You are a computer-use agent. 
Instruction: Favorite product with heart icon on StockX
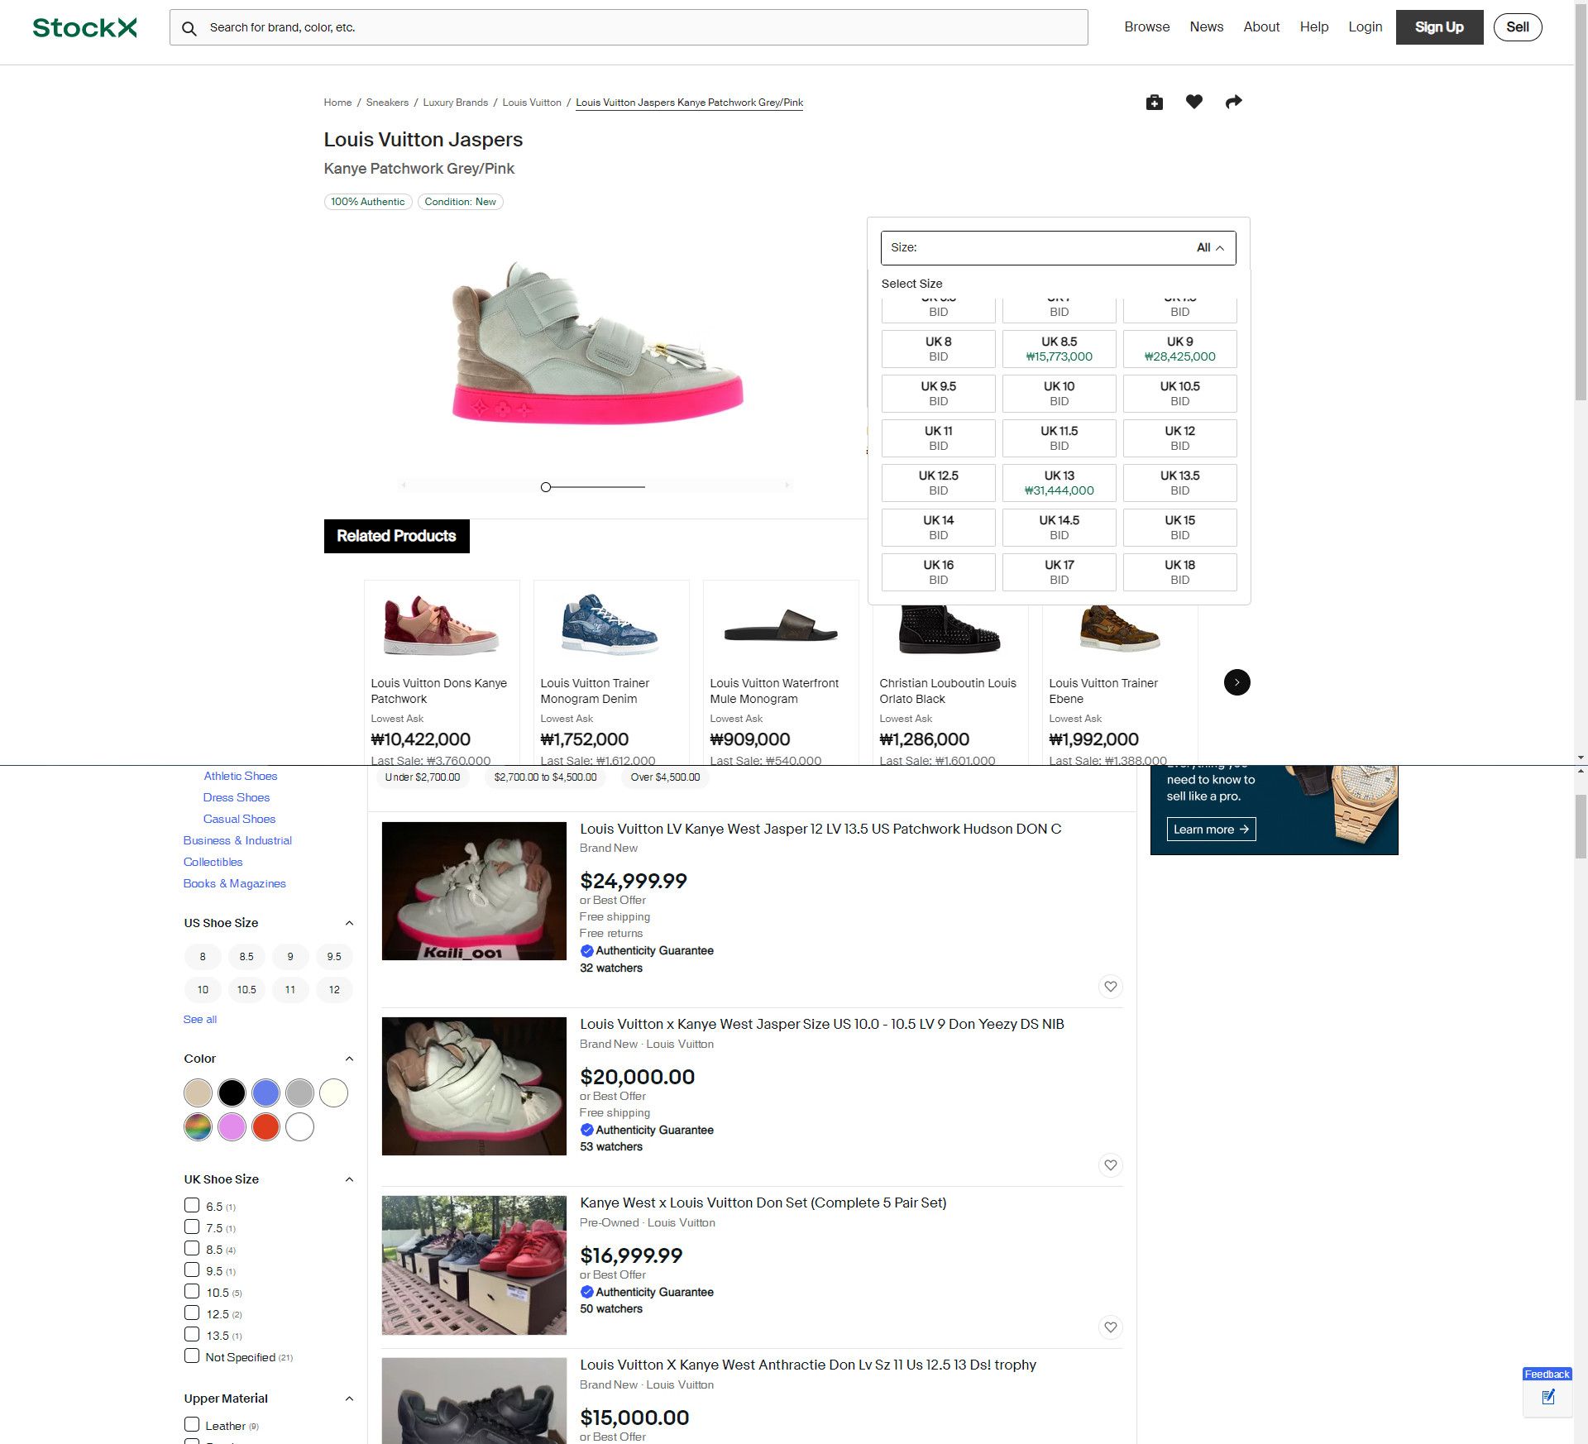(1194, 102)
